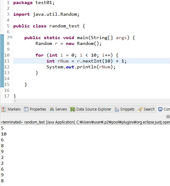Viewport: 170px width, 186px height.
Task: Click the class name 'random_test'
Action: click(64, 26)
